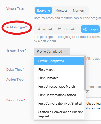
Task: Select Mentors viewer type
Action: pos(79,11)
